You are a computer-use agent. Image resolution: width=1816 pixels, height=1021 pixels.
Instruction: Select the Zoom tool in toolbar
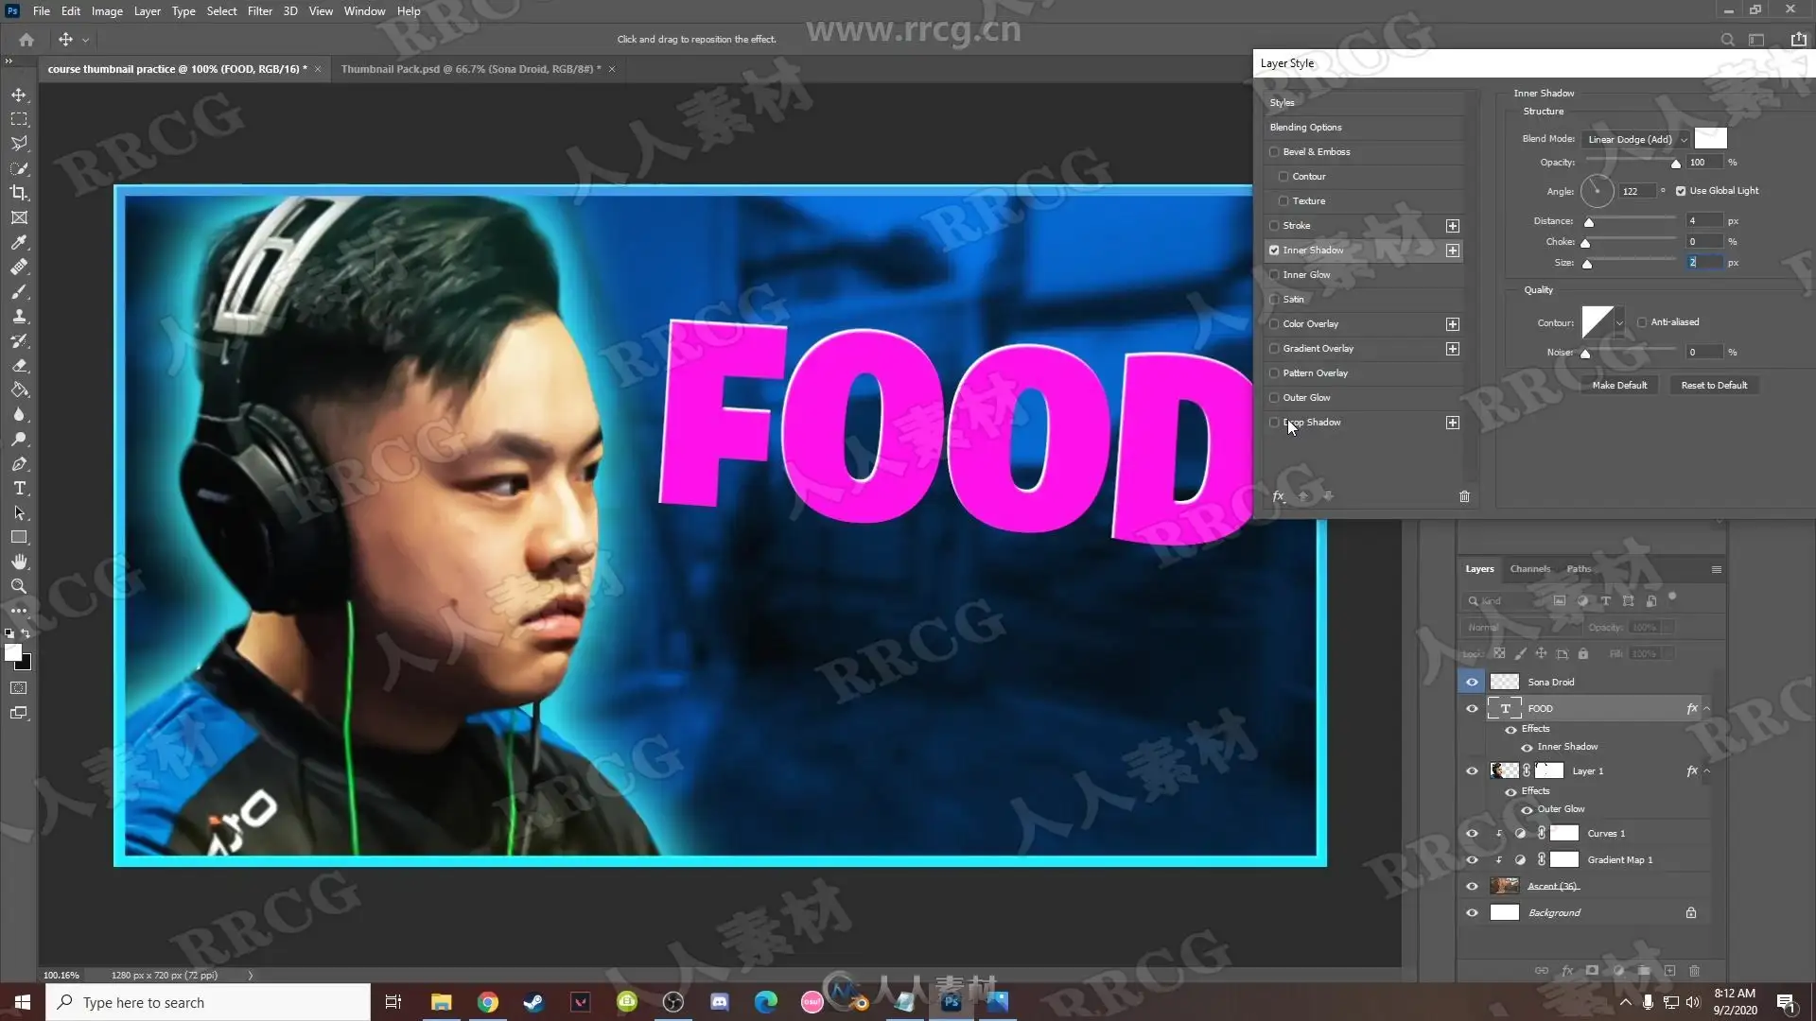coord(19,587)
